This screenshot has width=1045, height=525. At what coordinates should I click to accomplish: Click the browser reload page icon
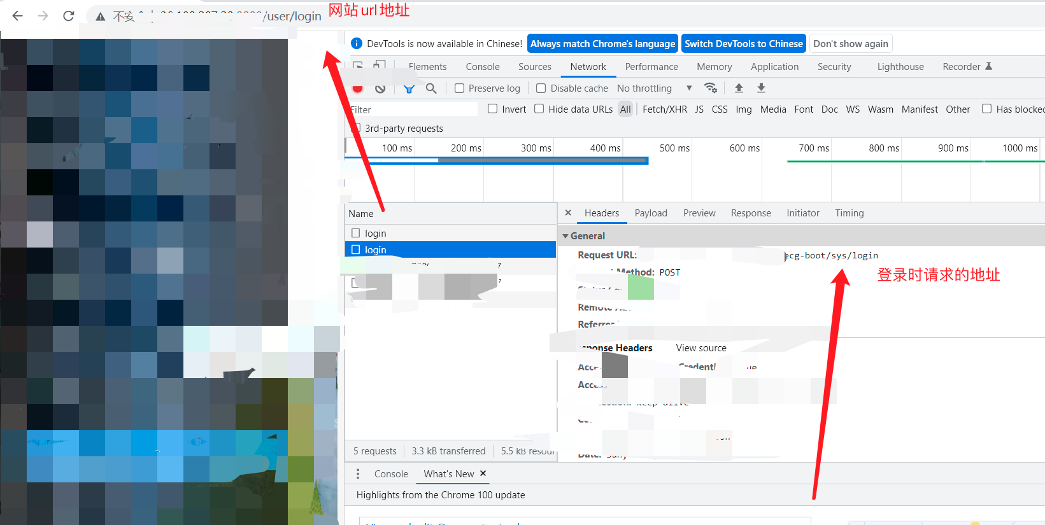69,16
